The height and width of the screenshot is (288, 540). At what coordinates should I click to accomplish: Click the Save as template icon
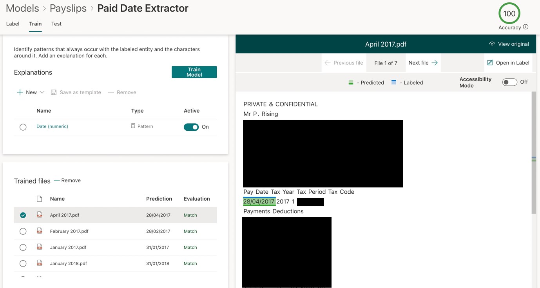point(53,92)
